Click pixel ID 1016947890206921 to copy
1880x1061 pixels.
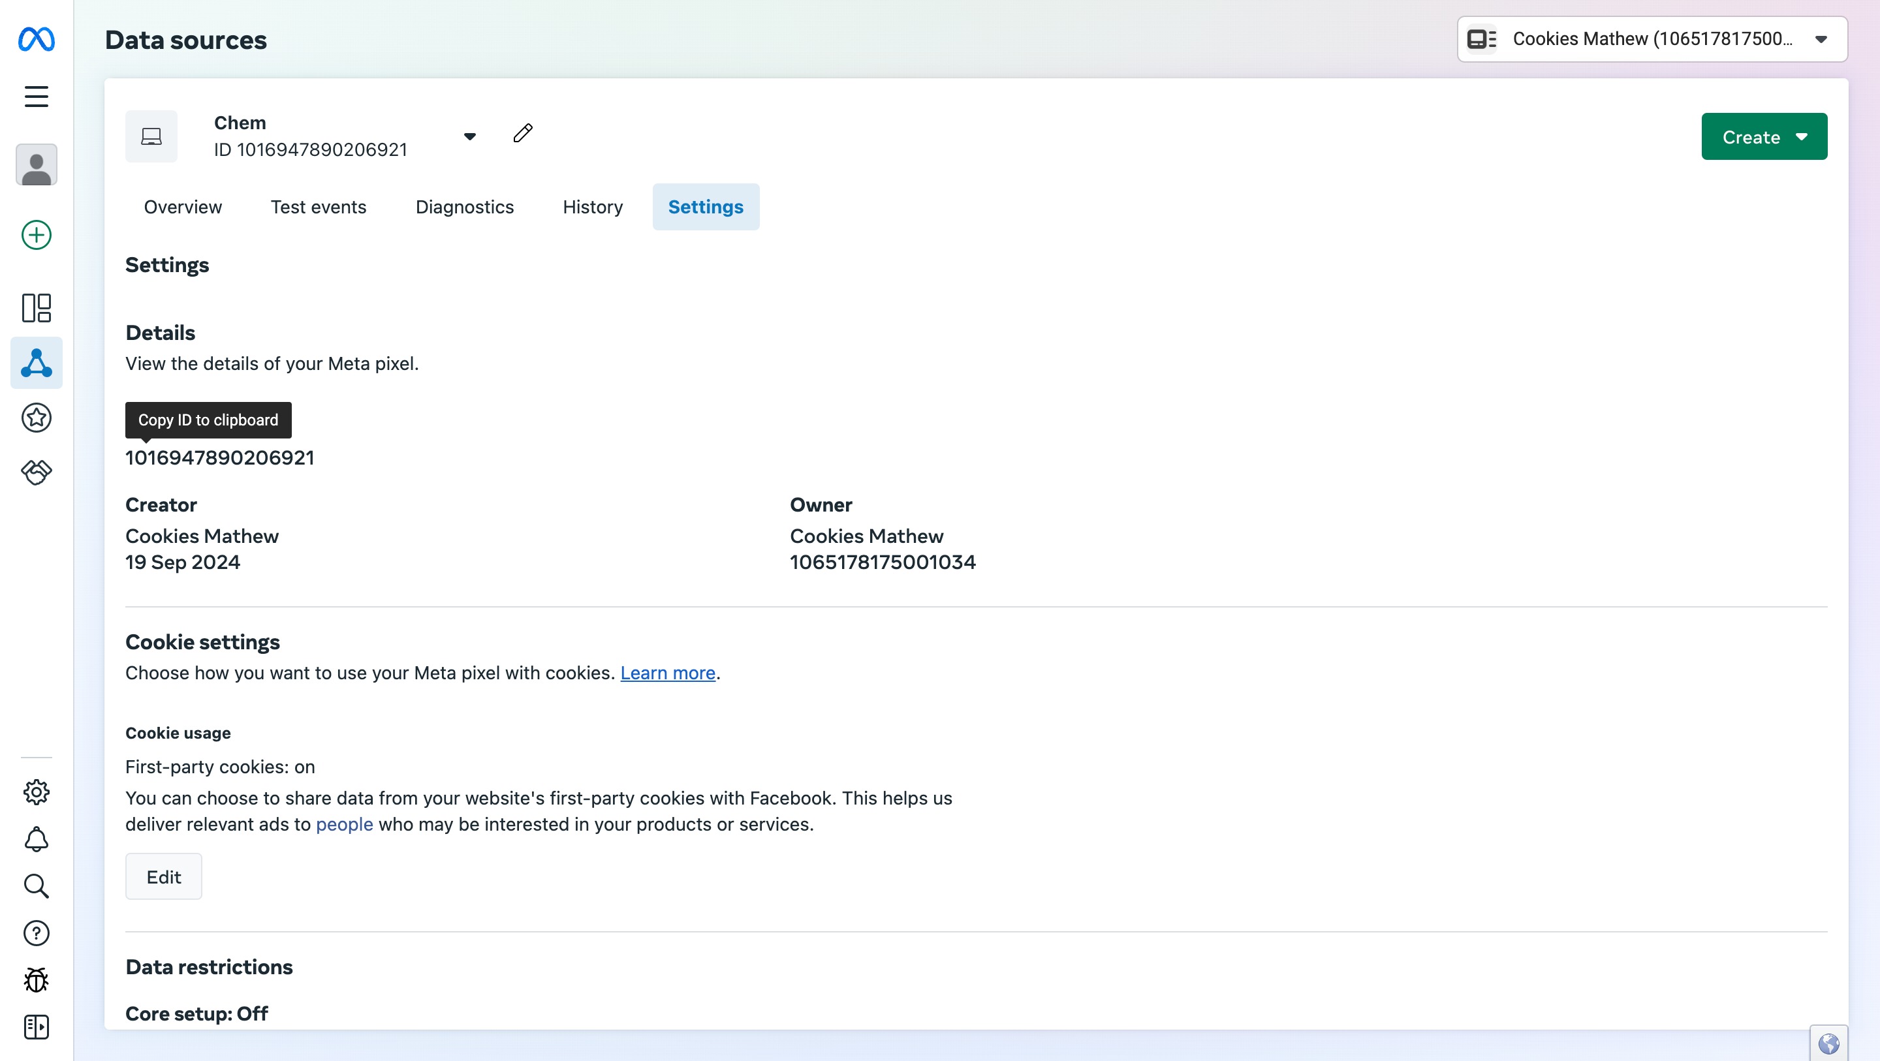220,457
